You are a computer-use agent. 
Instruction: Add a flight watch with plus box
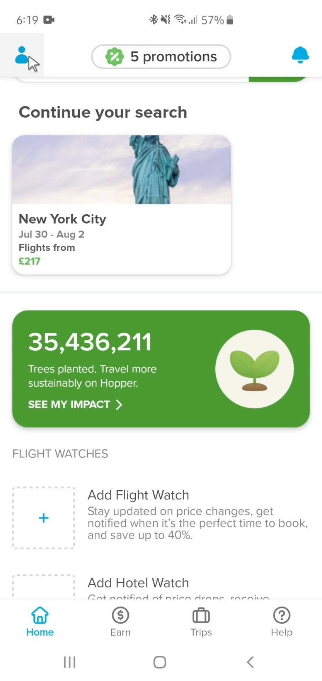pos(44,518)
